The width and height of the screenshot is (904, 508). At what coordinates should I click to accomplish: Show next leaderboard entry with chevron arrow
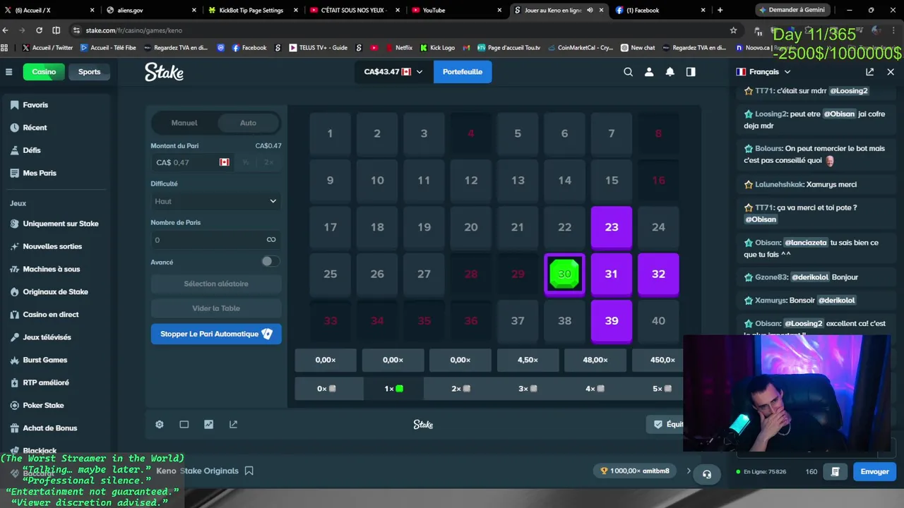pos(689,471)
